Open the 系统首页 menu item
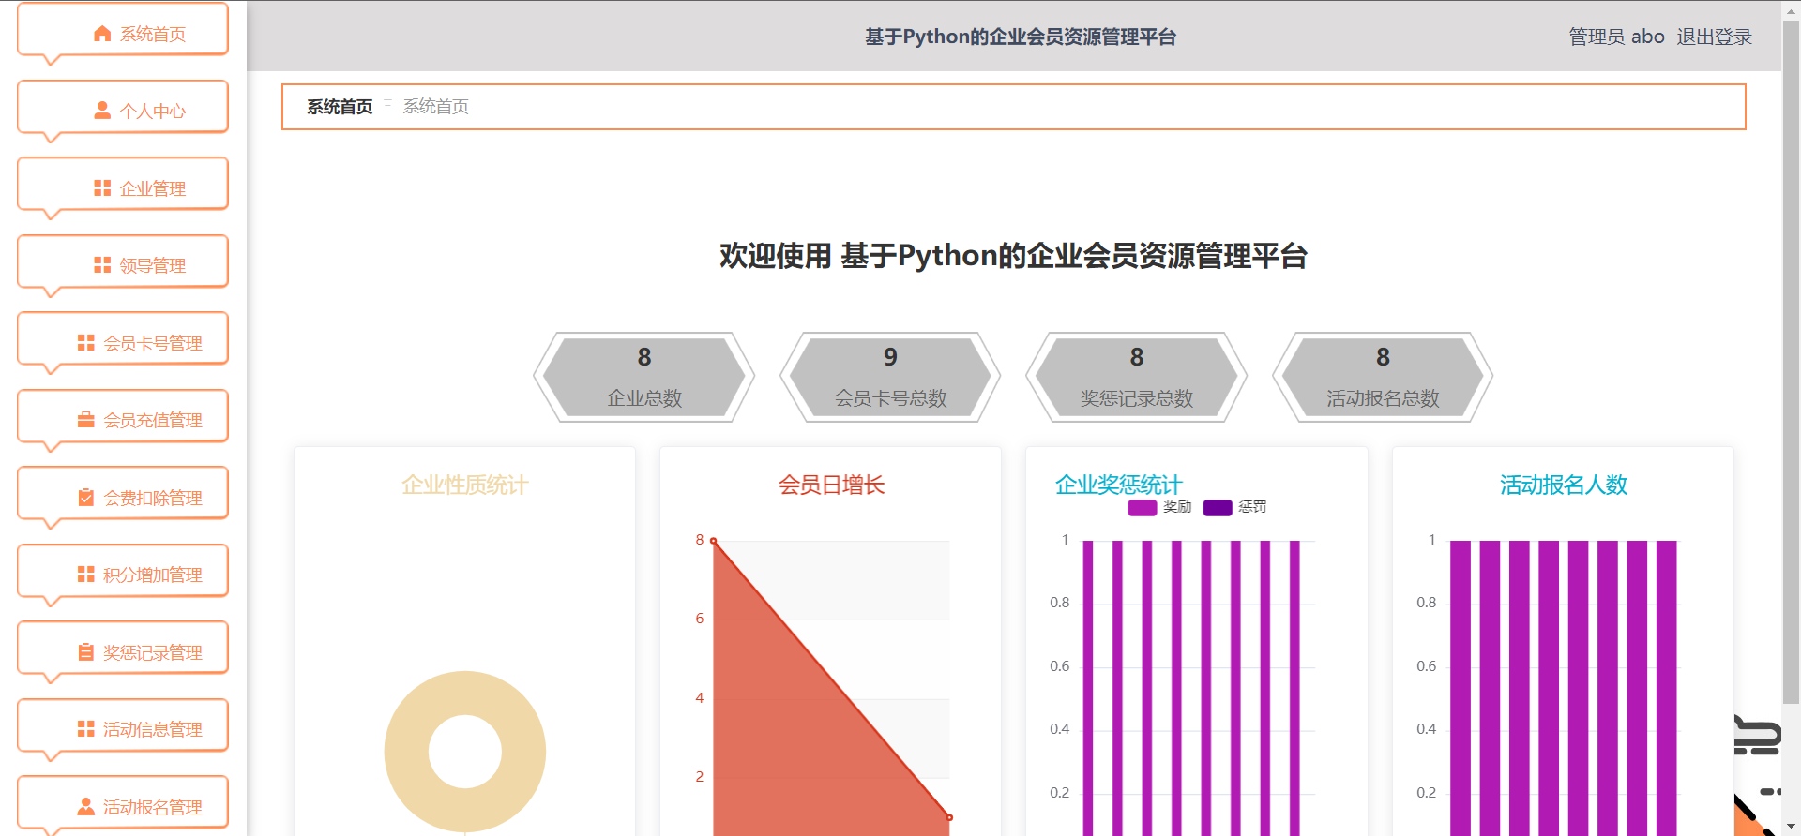 point(123,30)
